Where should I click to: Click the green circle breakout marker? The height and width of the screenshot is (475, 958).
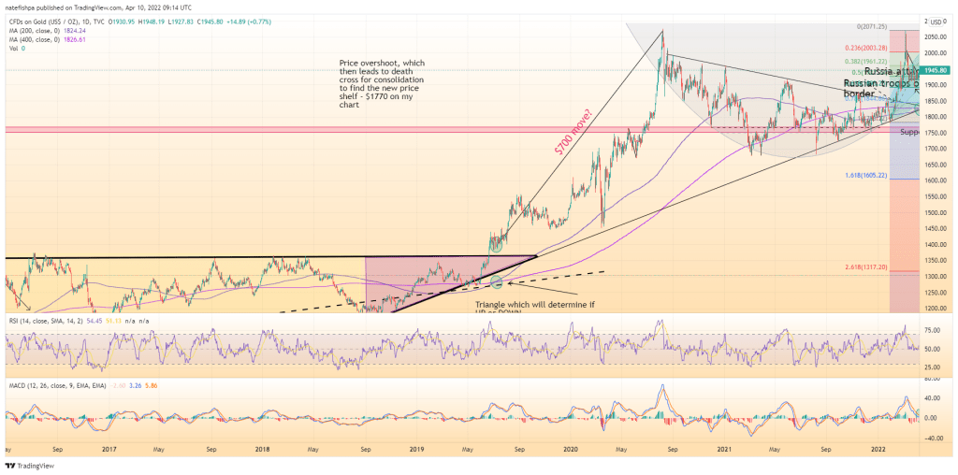[494, 245]
